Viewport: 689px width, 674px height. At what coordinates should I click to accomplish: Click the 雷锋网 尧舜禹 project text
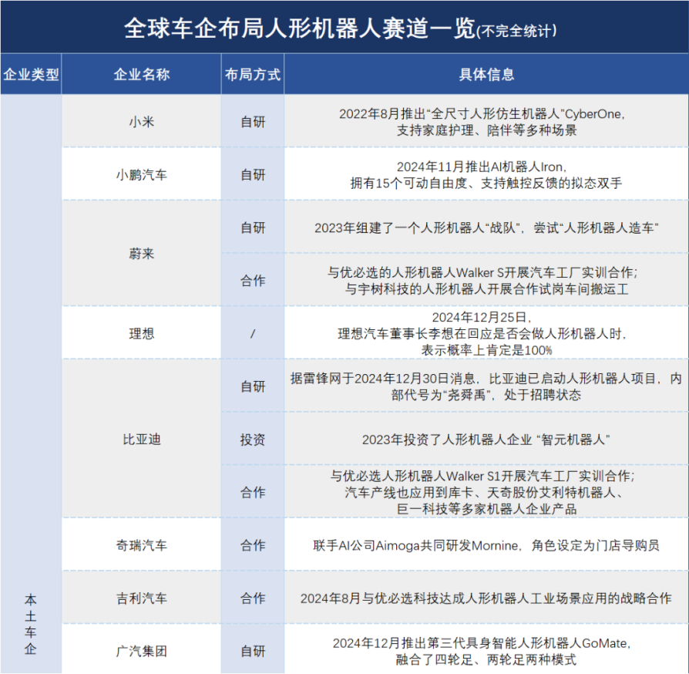point(486,386)
